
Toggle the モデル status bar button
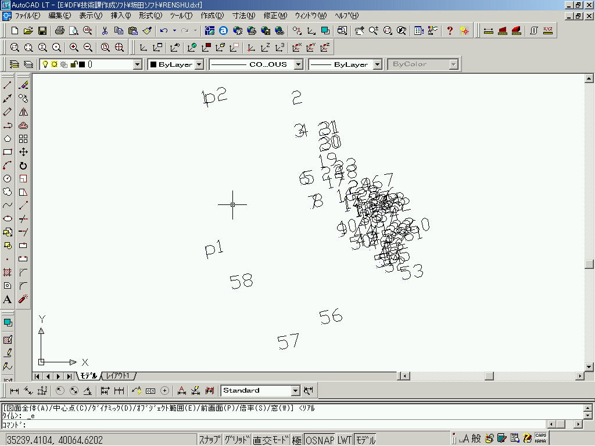click(365, 440)
